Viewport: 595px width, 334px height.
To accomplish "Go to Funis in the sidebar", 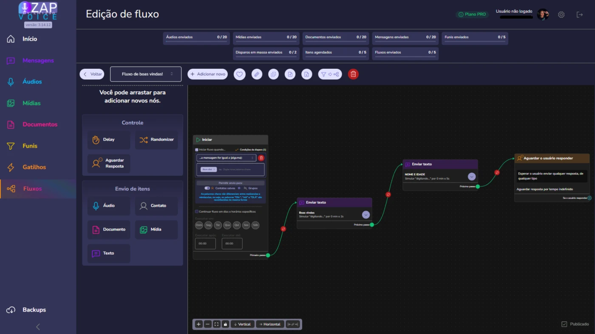I will pos(30,146).
